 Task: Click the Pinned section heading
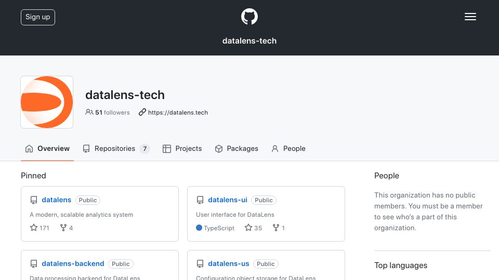tap(33, 176)
